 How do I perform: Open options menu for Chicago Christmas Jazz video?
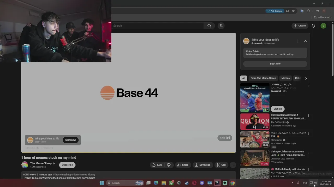(309, 152)
